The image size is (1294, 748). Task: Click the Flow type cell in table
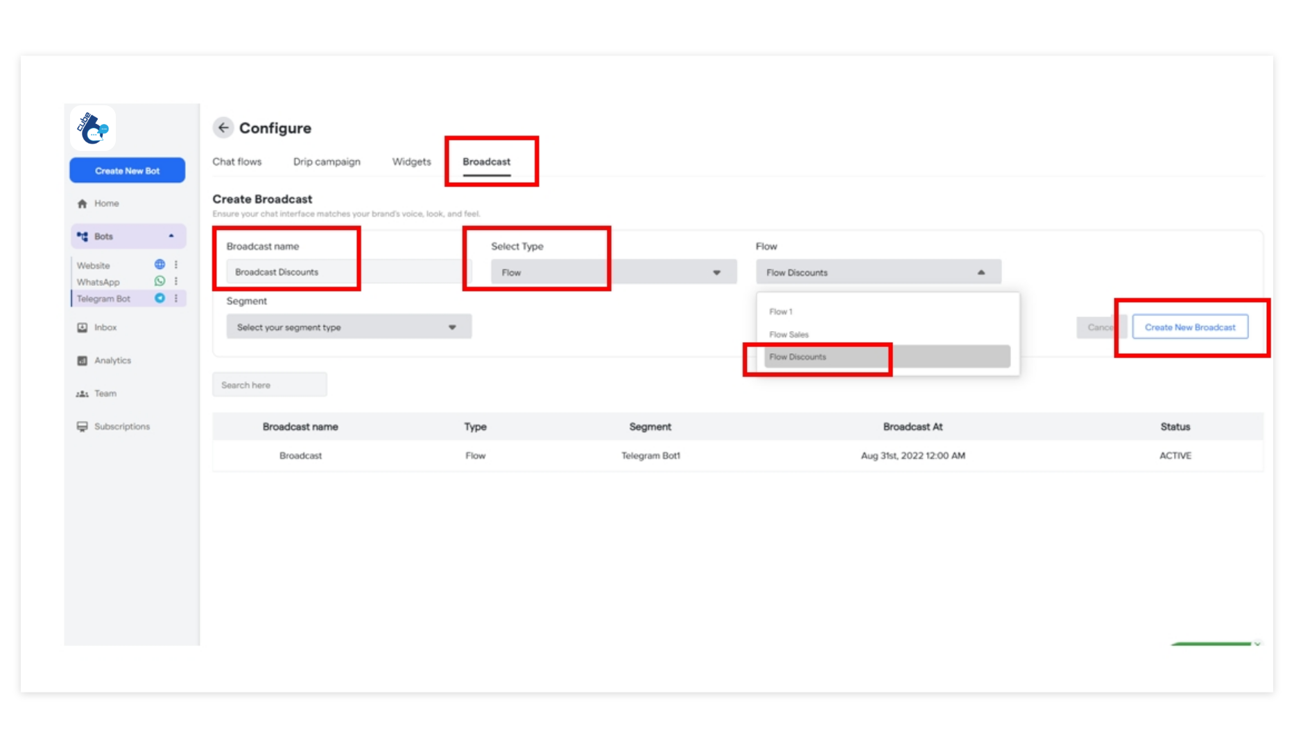476,456
